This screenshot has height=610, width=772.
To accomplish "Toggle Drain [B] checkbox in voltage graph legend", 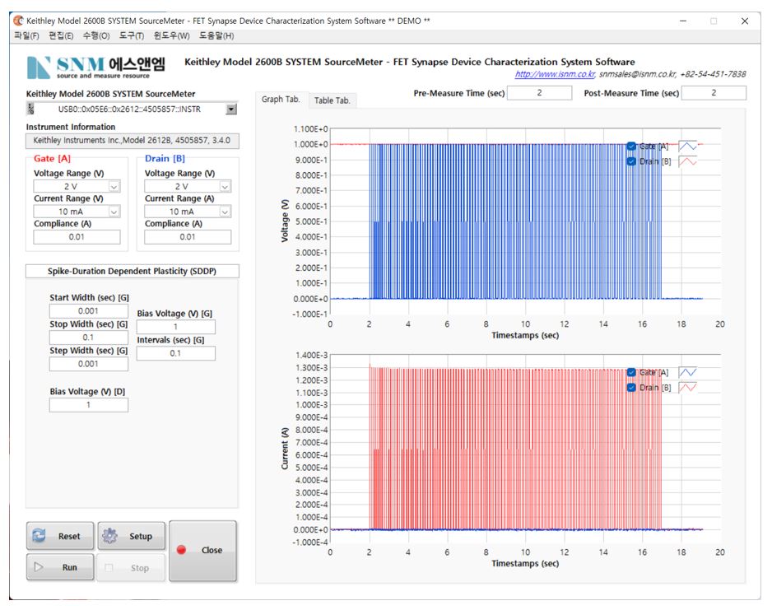I will [x=631, y=161].
